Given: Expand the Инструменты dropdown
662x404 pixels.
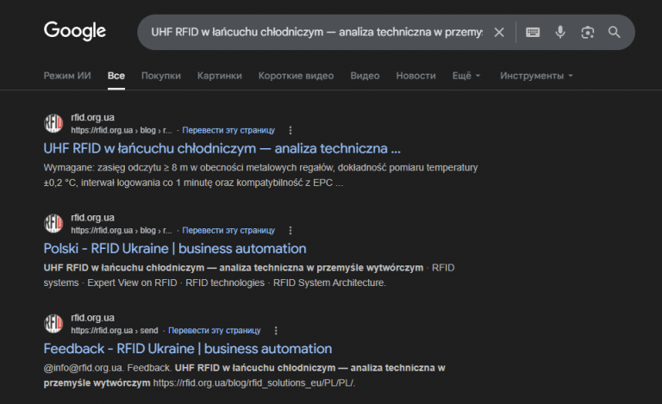Looking at the screenshot, I should click(x=536, y=76).
